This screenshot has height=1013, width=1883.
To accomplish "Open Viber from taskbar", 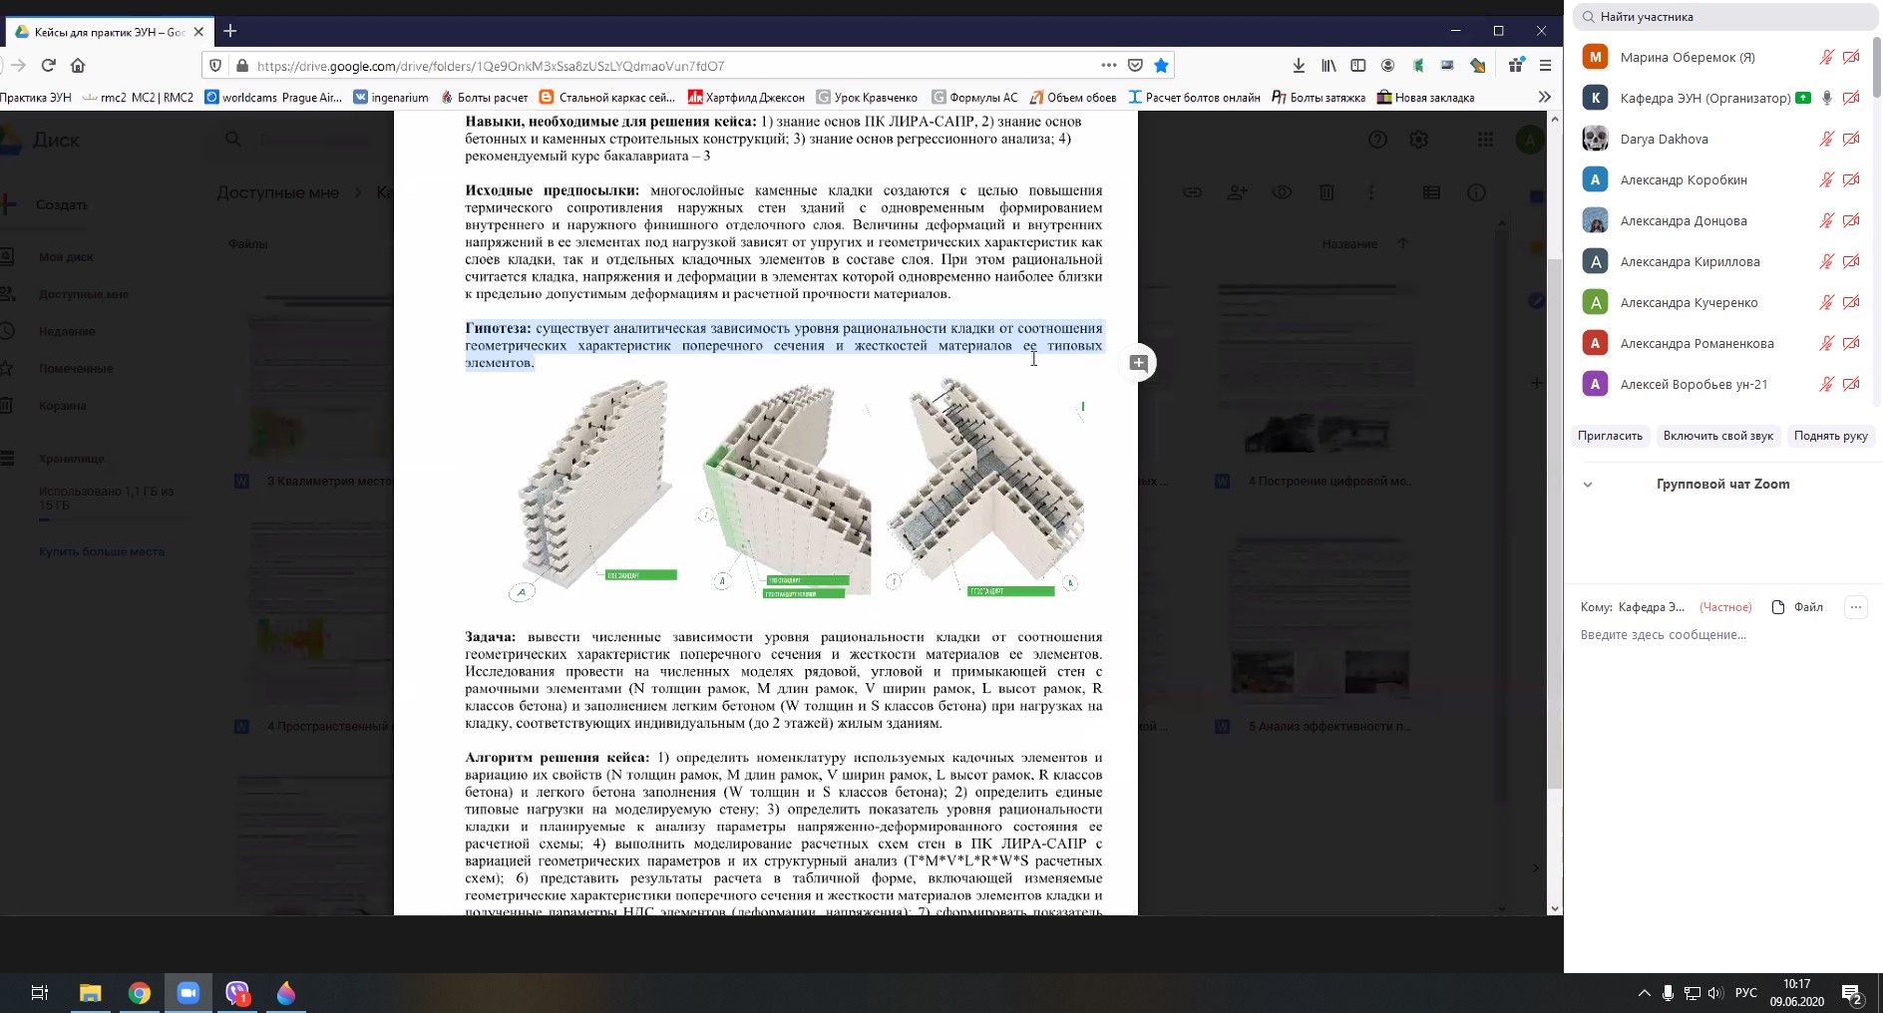I will click(237, 993).
